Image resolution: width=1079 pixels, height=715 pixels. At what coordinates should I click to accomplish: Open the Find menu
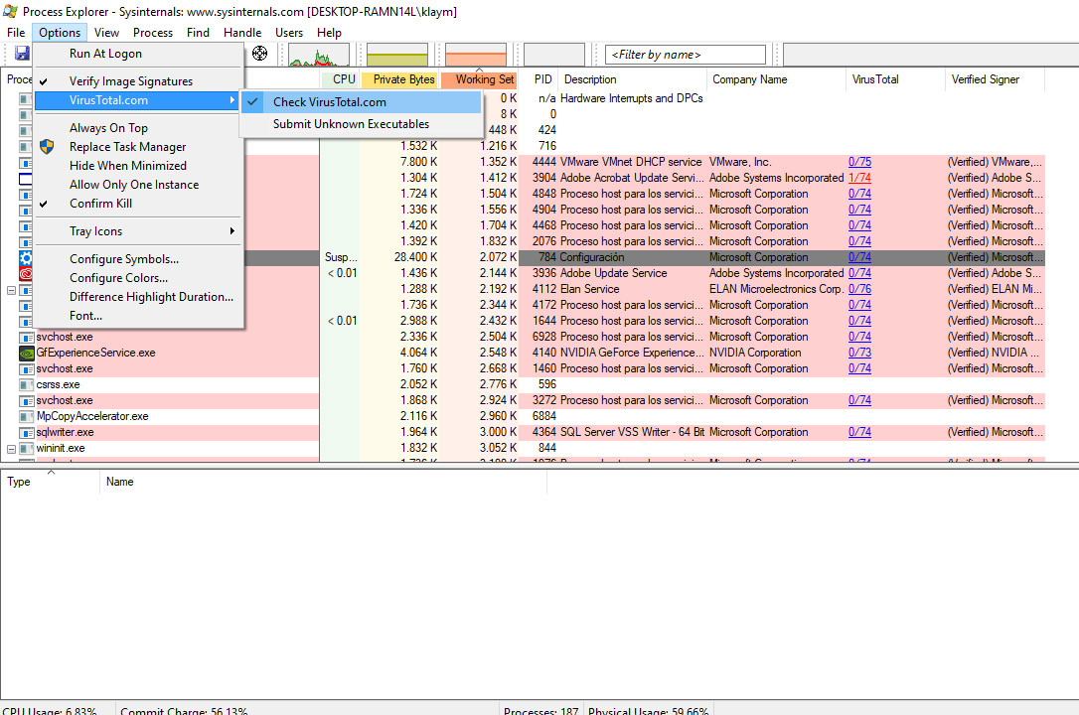pyautogui.click(x=198, y=33)
